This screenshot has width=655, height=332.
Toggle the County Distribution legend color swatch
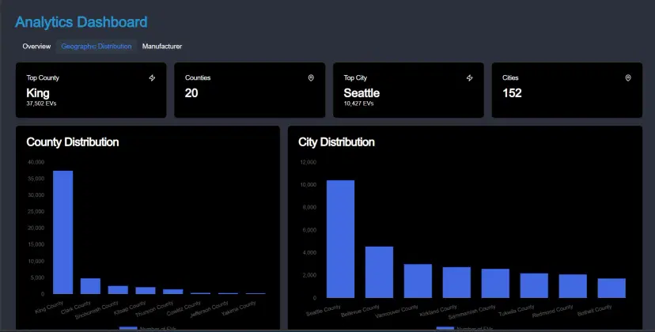[128, 328]
